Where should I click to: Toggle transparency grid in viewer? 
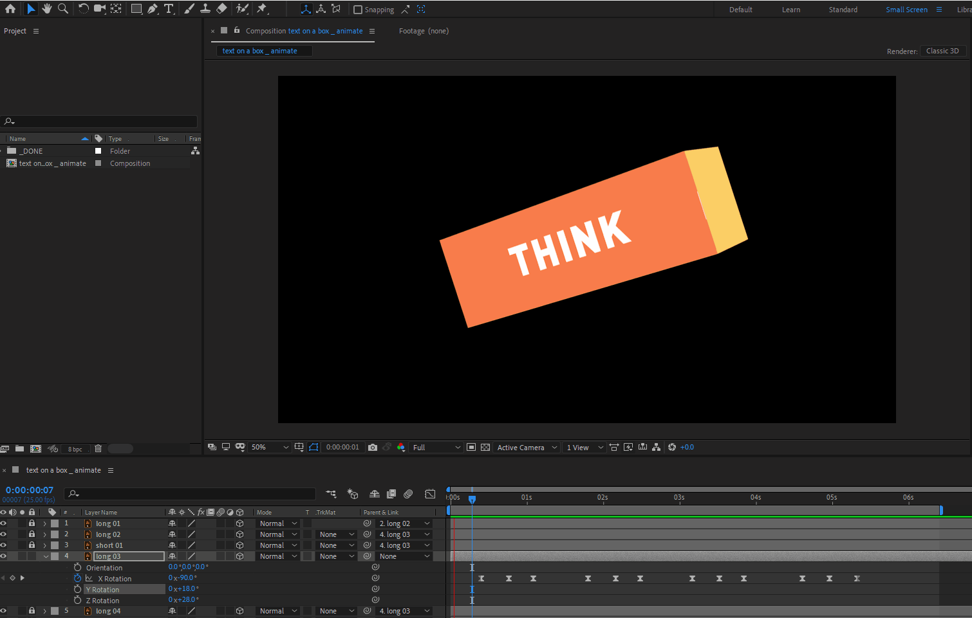[x=485, y=447]
